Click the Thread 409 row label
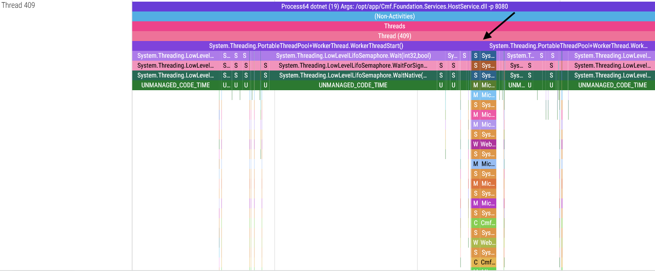This screenshot has width=655, height=271. (18, 5)
